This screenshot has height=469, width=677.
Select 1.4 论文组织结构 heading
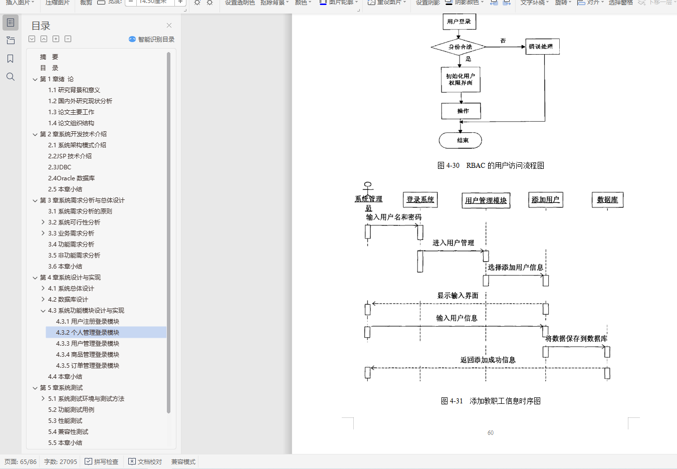[x=71, y=123]
